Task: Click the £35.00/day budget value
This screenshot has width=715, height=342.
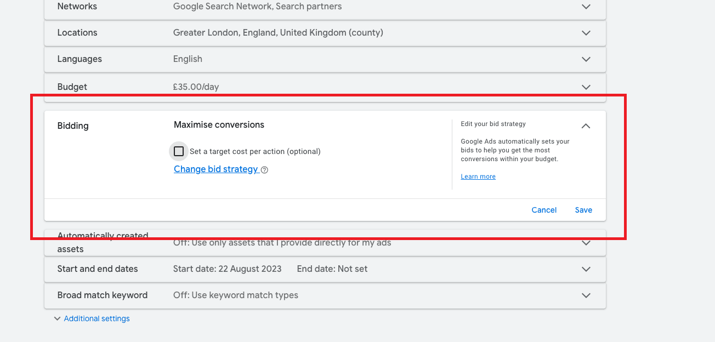Action: coord(196,87)
